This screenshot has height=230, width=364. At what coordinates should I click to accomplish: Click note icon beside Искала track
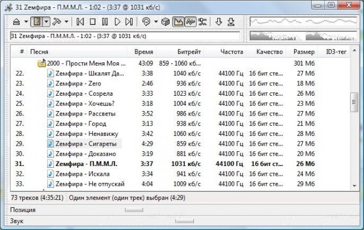point(51,174)
